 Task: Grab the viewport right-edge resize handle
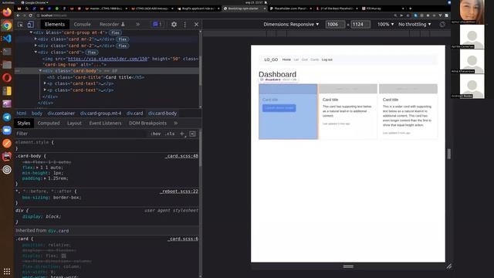pyautogui.click(x=449, y=154)
